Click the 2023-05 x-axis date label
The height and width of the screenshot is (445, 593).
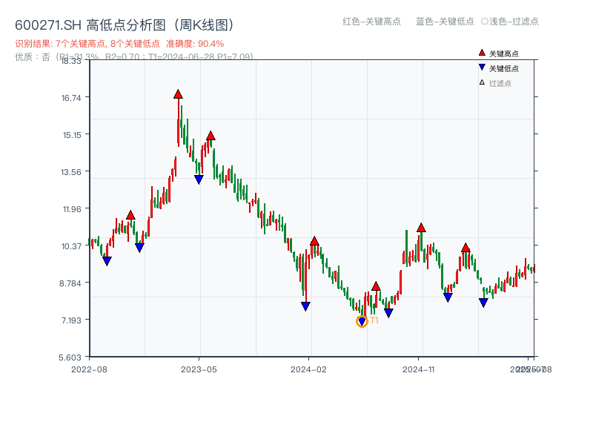point(199,369)
